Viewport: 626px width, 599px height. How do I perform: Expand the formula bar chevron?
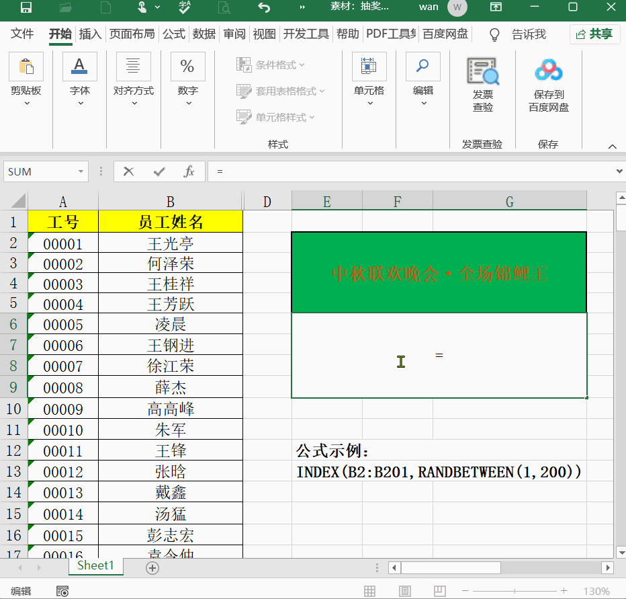pyautogui.click(x=619, y=171)
